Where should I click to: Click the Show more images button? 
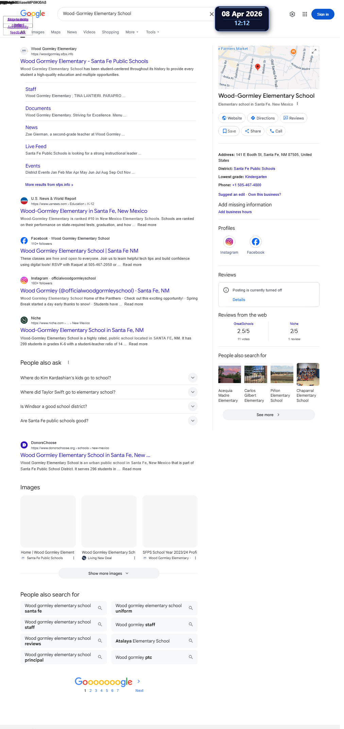click(x=109, y=573)
